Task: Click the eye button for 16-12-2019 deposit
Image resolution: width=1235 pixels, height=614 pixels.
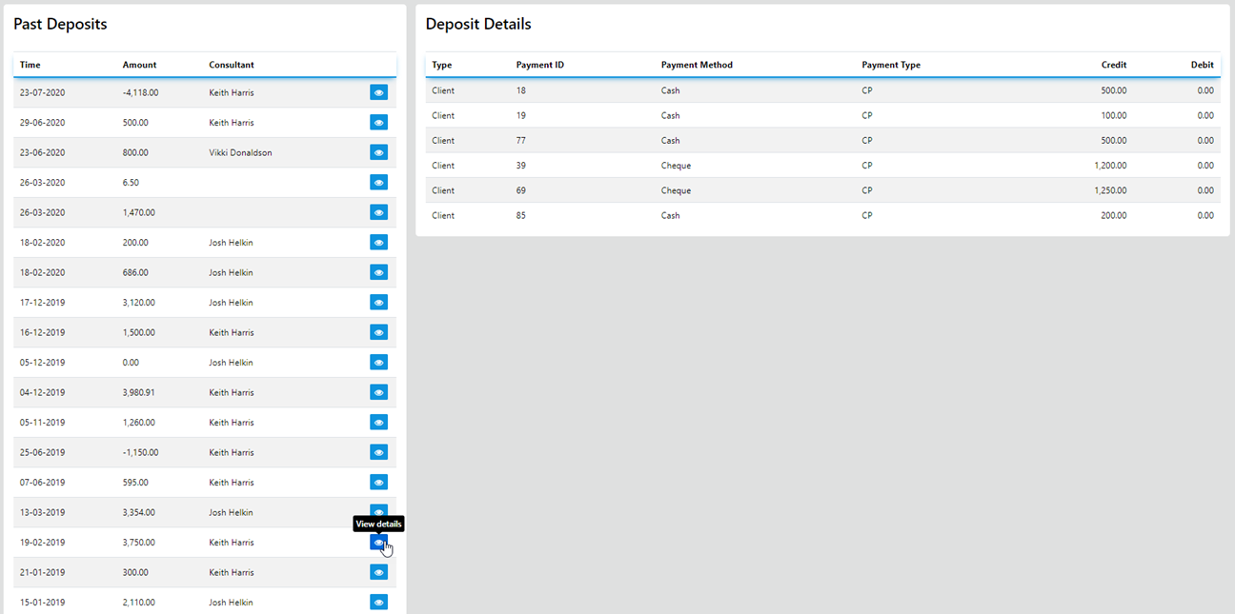Action: pyautogui.click(x=378, y=332)
